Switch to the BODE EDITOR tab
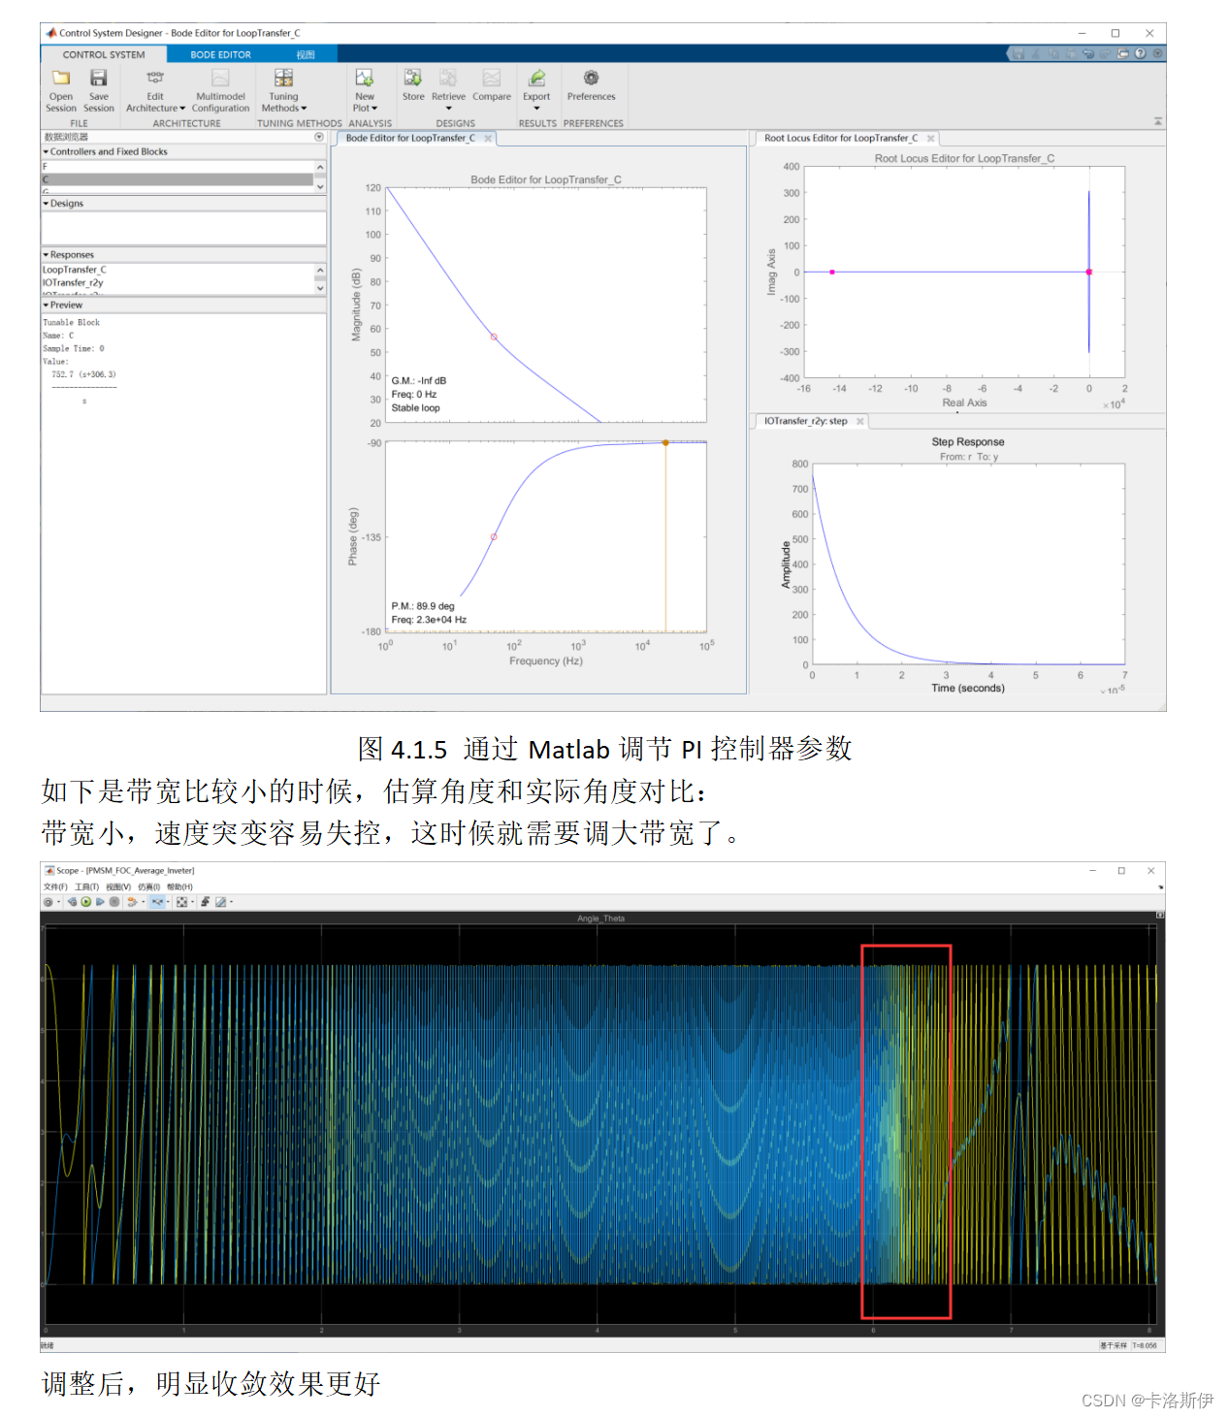This screenshot has width=1229, height=1418. 220,55
